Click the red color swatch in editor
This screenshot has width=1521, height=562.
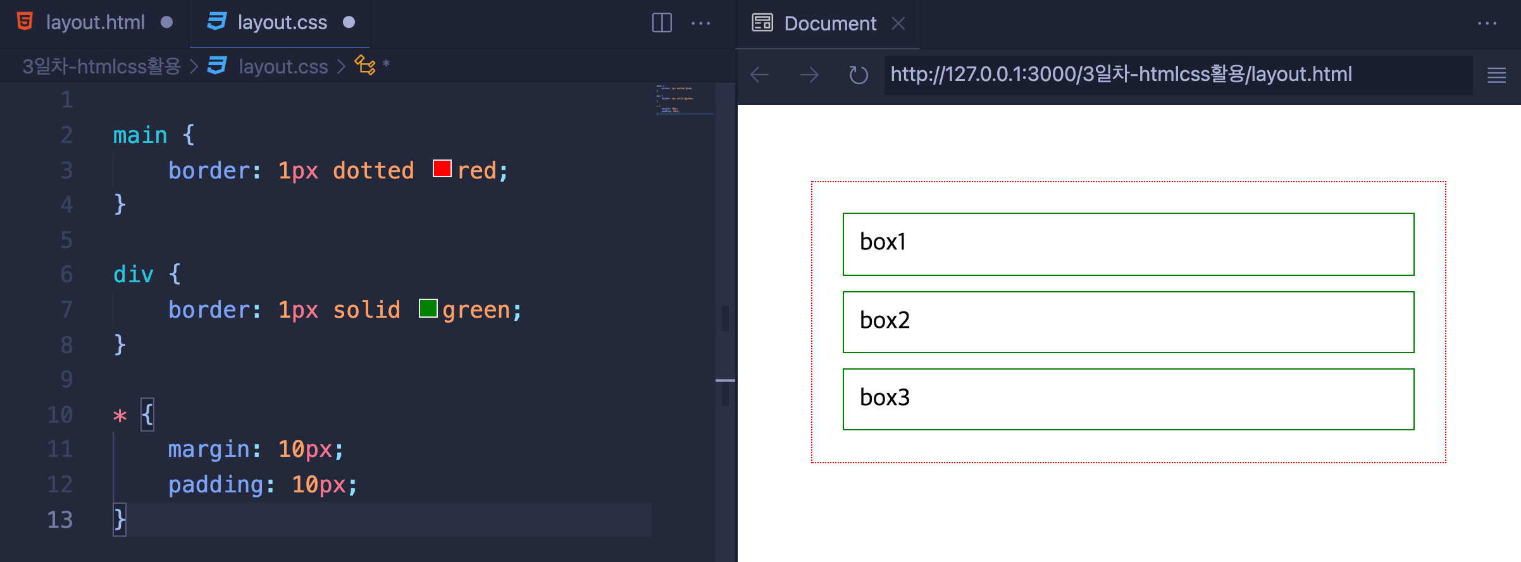coord(442,169)
